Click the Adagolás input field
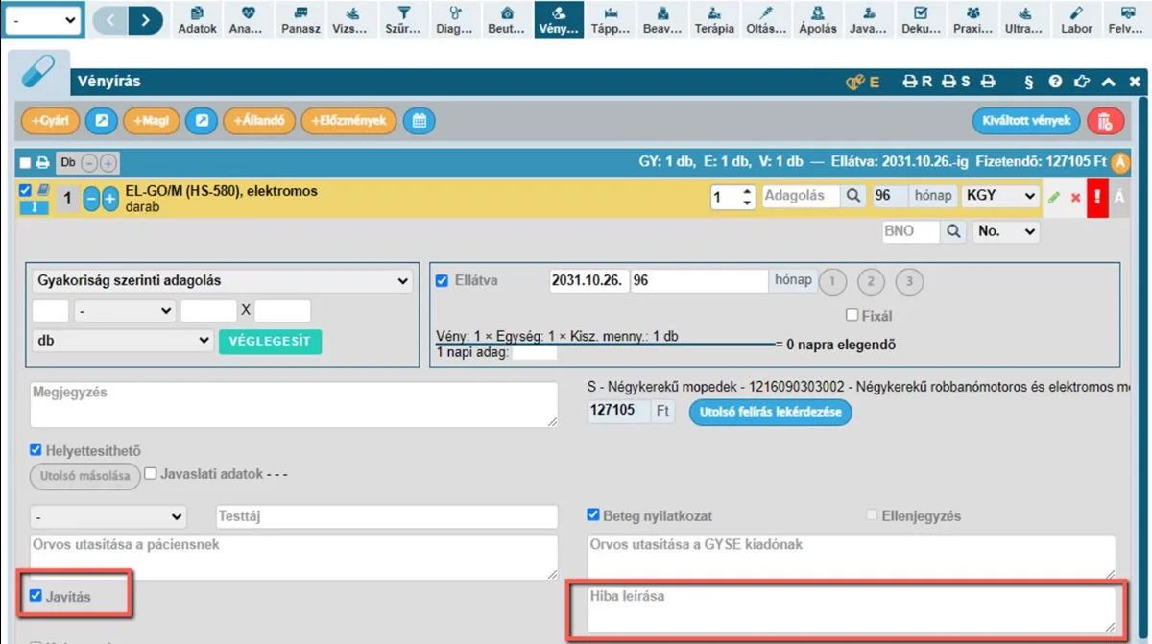Image resolution: width=1152 pixels, height=644 pixels. [x=801, y=196]
